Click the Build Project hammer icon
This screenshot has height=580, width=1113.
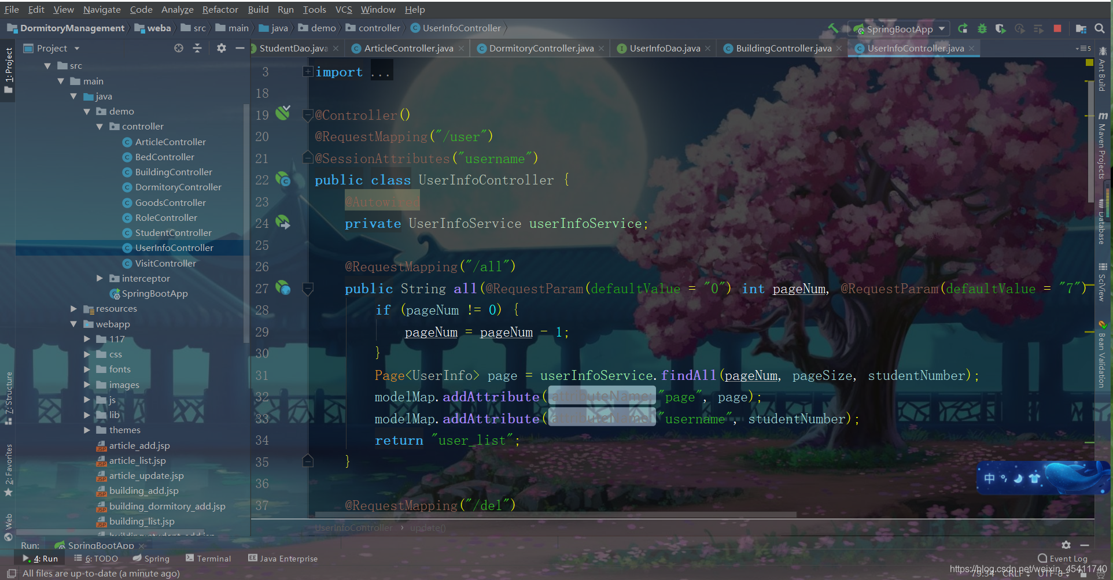coord(833,28)
